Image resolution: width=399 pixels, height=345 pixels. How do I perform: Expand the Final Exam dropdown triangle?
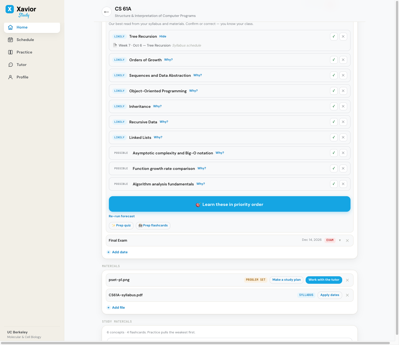tap(340, 240)
